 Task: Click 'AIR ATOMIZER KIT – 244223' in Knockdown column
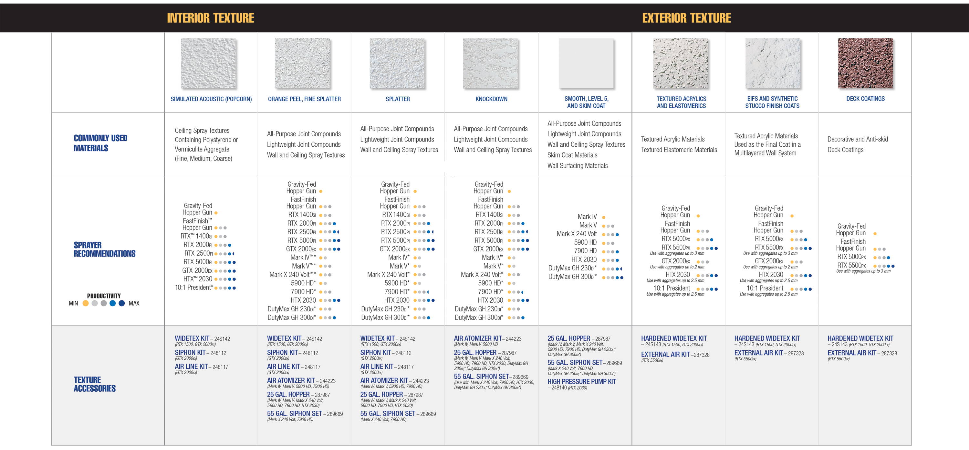tap(487, 338)
